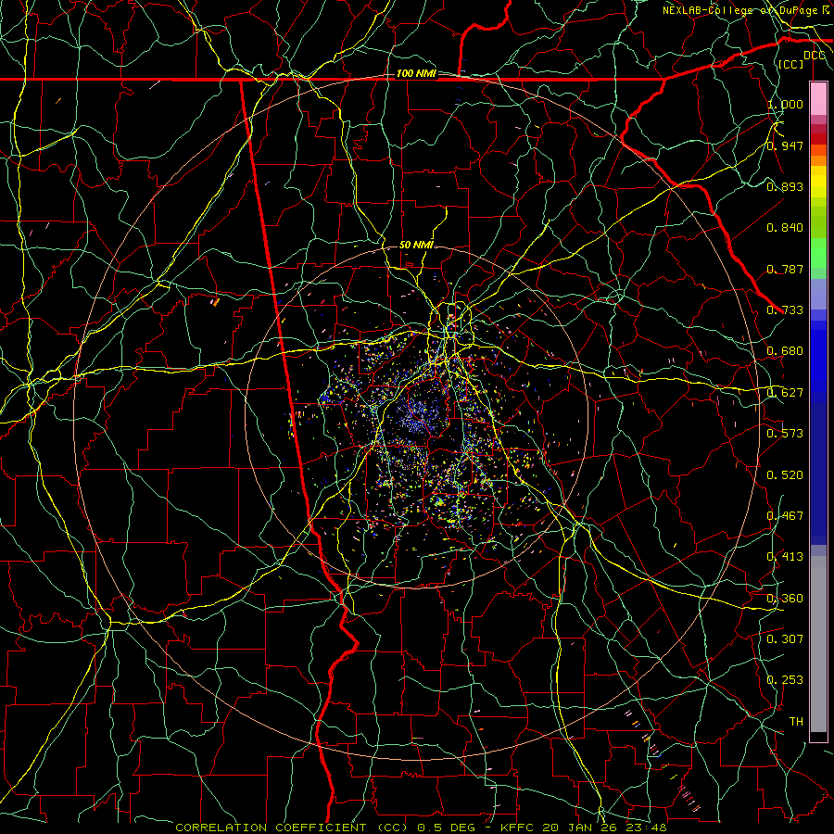Screen dimensions: 834x834
Task: Click the 0.253 scale value
Action: (x=785, y=680)
